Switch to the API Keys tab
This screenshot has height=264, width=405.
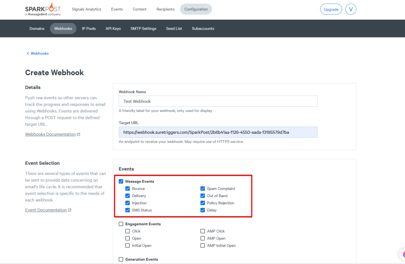point(113,28)
